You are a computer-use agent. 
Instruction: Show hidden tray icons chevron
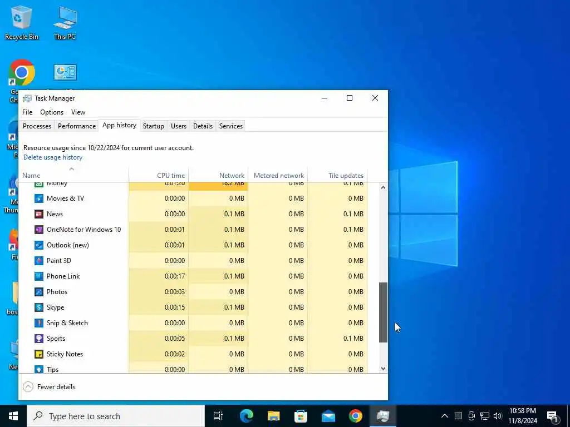coord(445,416)
